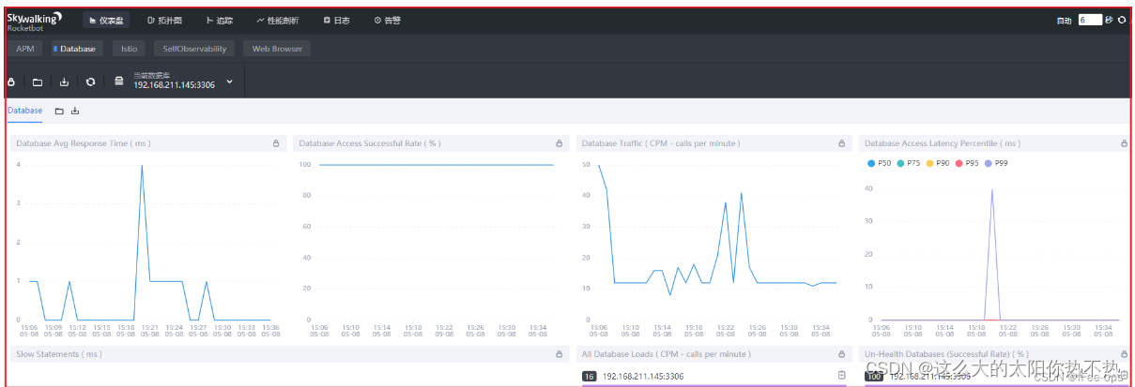Click 192.168.211.145:3306 entry in All Database Loads

[643, 376]
